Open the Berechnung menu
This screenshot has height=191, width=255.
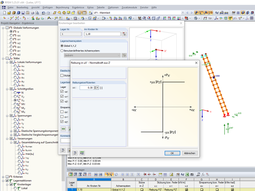tap(62, 7)
